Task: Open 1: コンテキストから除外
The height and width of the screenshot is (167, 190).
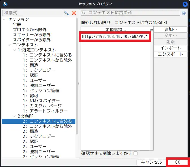Action: pyautogui.click(x=47, y=60)
